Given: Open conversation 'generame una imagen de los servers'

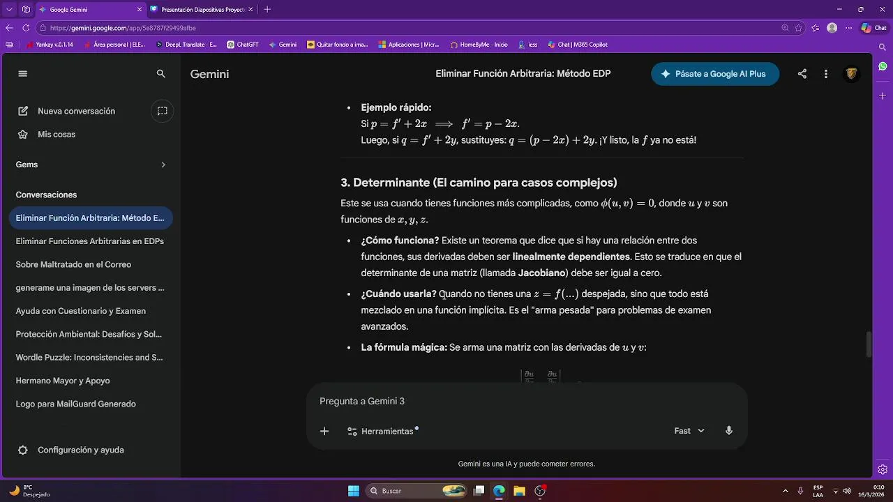Looking at the screenshot, I should [x=90, y=288].
